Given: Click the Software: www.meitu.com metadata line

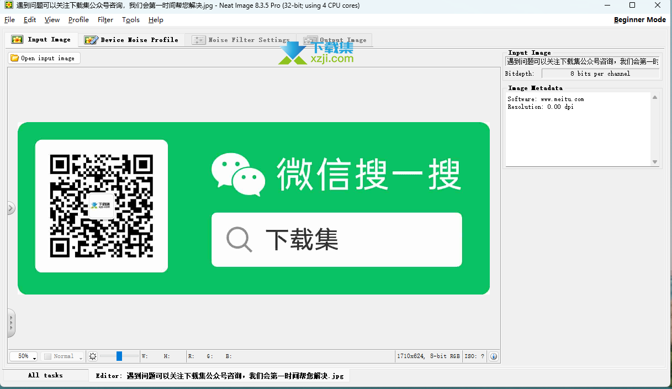Looking at the screenshot, I should coord(546,99).
